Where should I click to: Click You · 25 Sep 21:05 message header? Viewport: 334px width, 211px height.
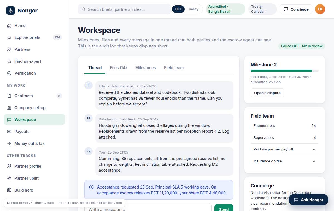(113, 152)
